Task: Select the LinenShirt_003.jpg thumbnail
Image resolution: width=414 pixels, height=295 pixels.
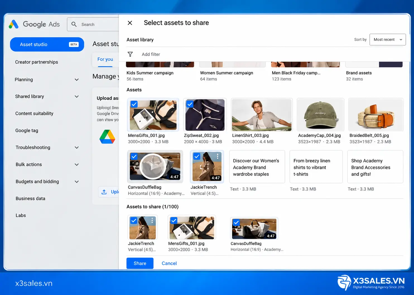Action: coord(262,115)
